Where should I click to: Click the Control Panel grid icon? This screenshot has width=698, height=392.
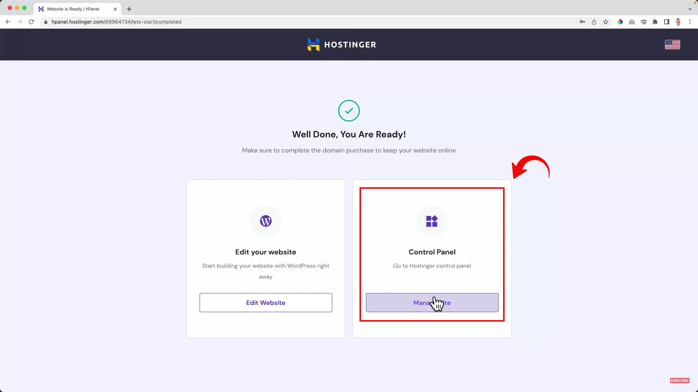[x=432, y=221]
